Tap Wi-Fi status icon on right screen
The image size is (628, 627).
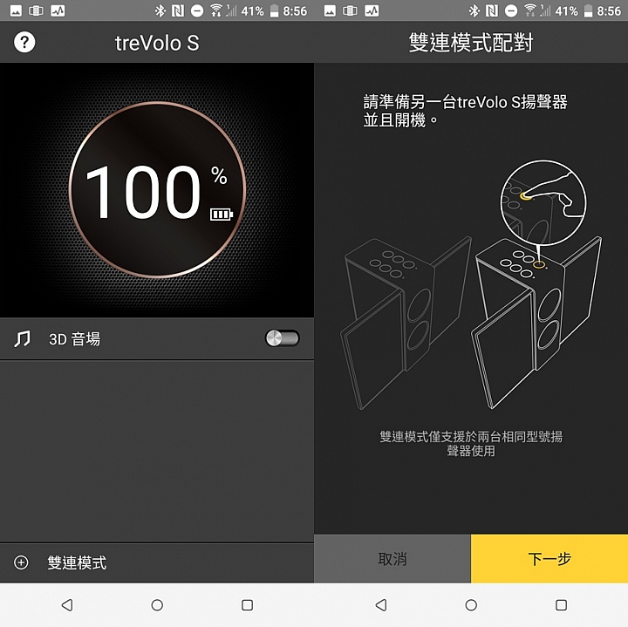[x=530, y=10]
